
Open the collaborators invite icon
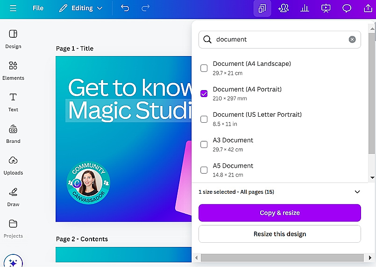tap(284, 8)
